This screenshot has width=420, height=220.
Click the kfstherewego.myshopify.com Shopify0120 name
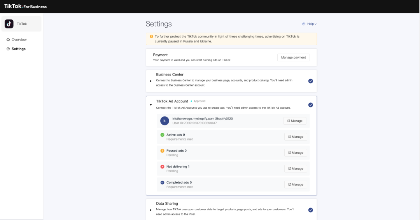coord(203,119)
